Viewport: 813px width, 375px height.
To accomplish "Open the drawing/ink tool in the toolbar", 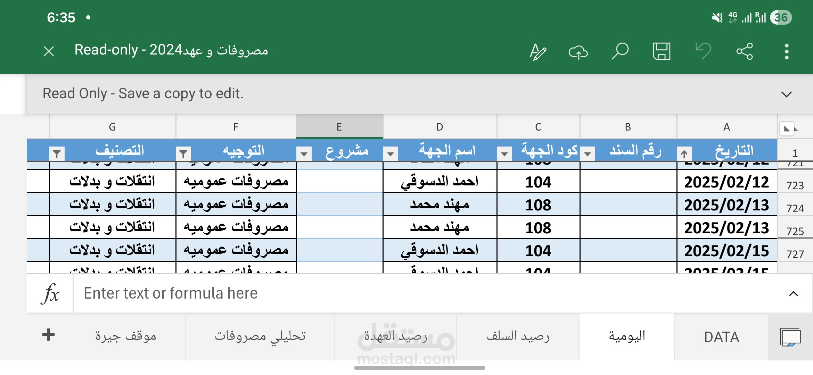I will (x=538, y=51).
